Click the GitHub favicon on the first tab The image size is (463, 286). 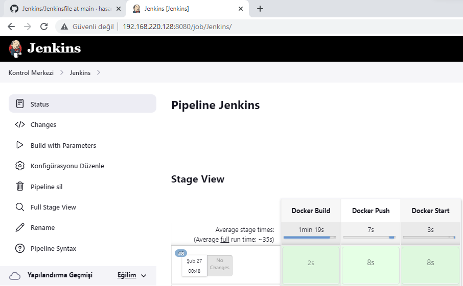tap(14, 9)
